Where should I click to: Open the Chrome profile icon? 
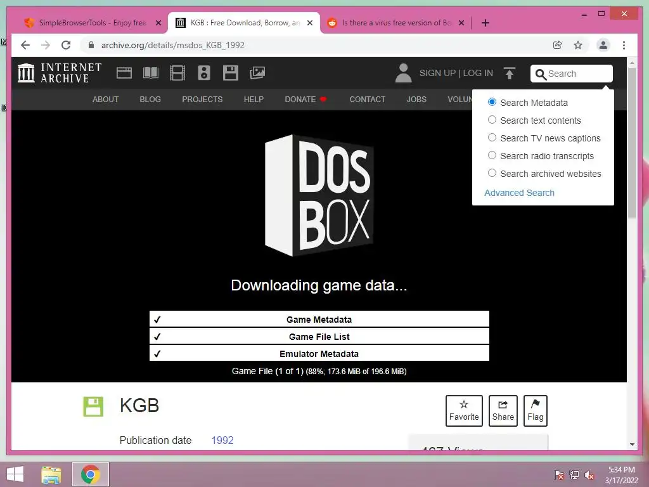[x=603, y=45]
